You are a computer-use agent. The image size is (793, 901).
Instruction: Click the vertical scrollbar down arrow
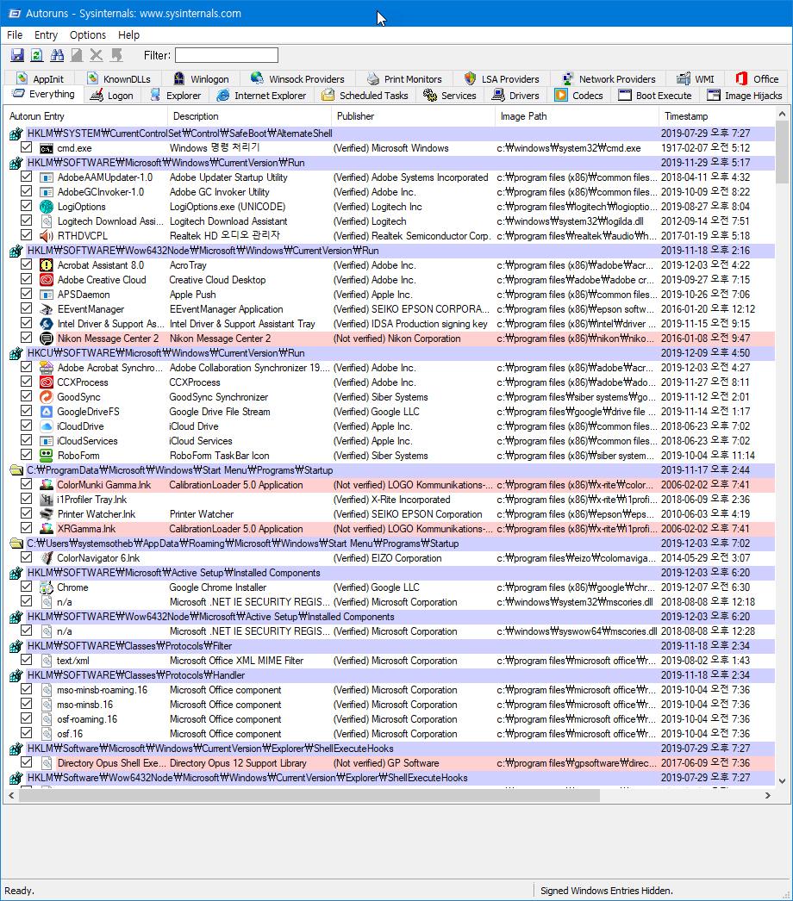(x=782, y=781)
